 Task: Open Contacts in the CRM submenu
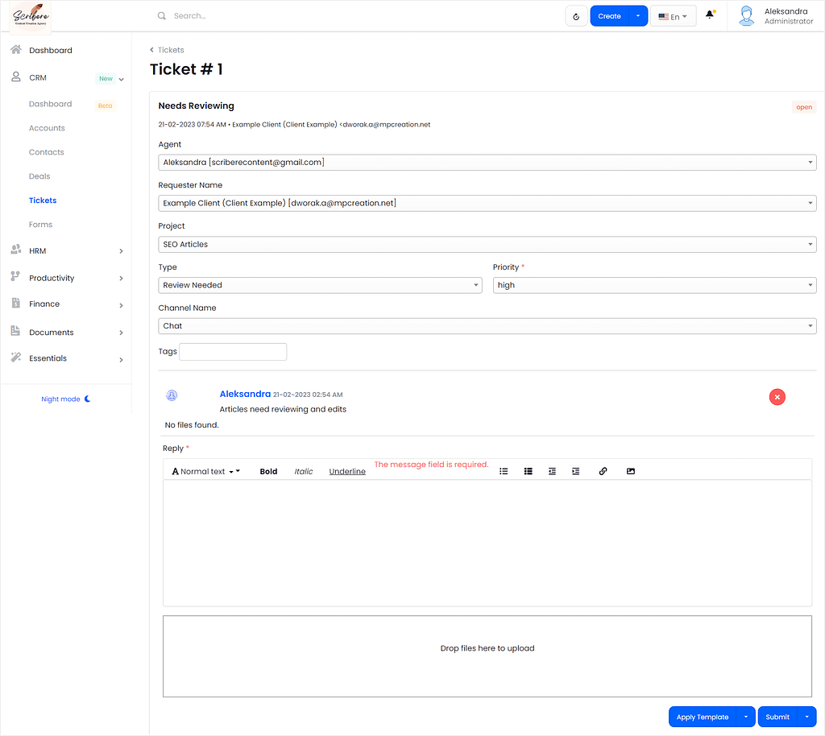point(46,152)
